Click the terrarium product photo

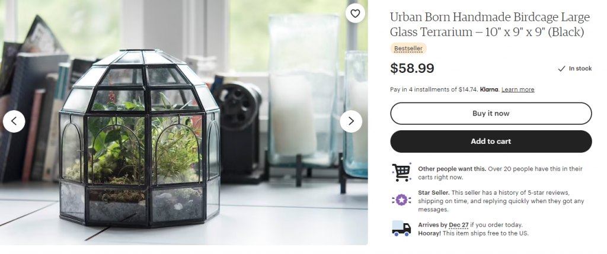tap(184, 122)
